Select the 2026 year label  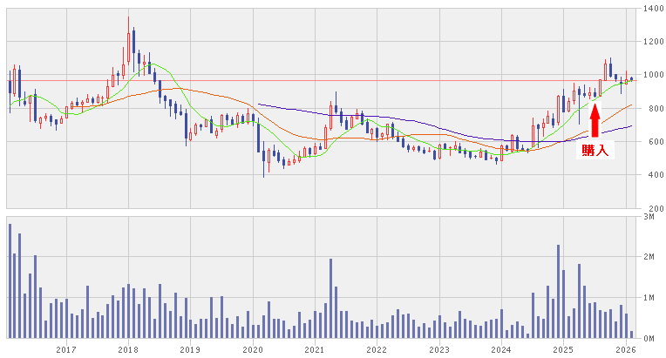[624, 349]
